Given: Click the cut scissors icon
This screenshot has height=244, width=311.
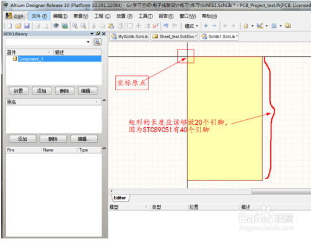Looking at the screenshot, I should click(94, 26).
